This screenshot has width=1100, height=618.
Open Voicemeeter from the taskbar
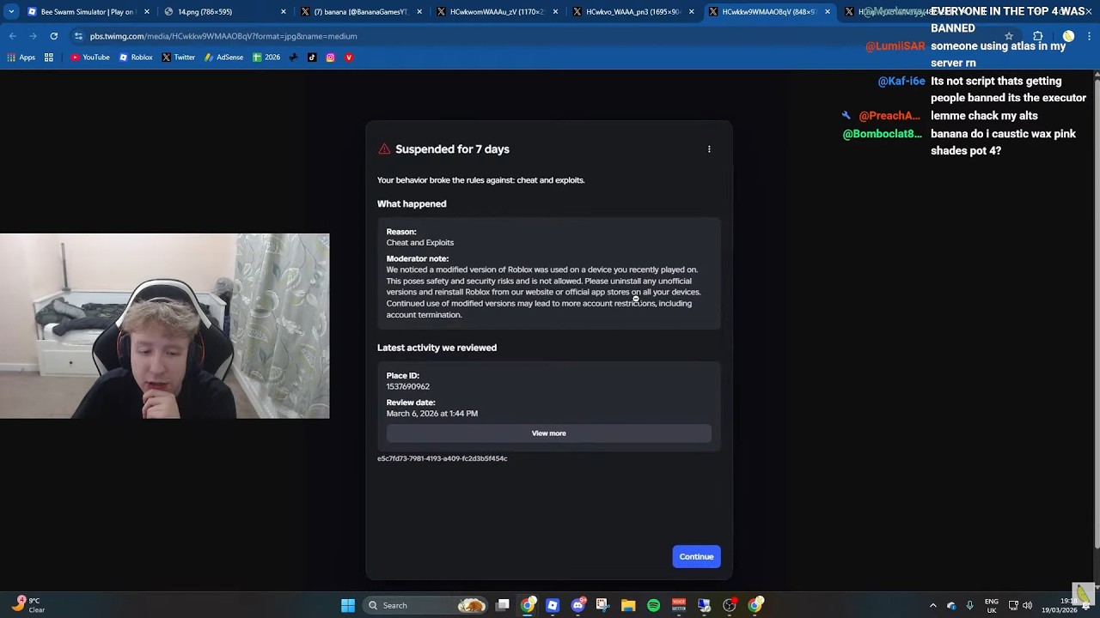coord(679,606)
